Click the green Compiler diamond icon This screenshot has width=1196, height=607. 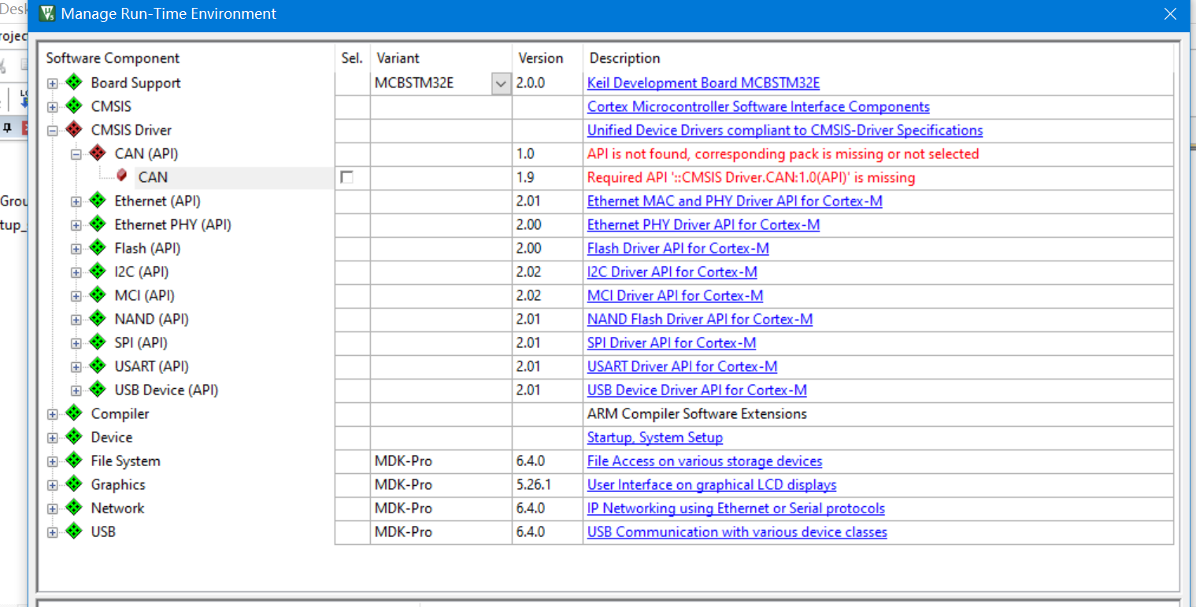[74, 413]
